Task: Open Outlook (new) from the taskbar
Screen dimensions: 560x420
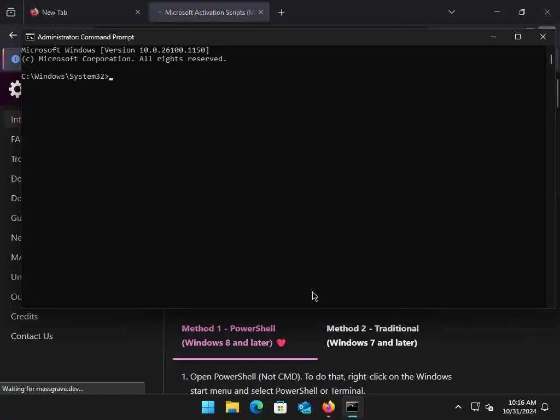Action: point(304,407)
